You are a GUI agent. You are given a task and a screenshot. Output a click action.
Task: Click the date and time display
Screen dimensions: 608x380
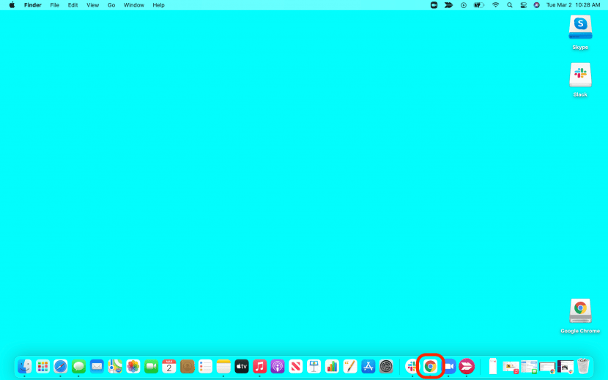[x=573, y=5]
